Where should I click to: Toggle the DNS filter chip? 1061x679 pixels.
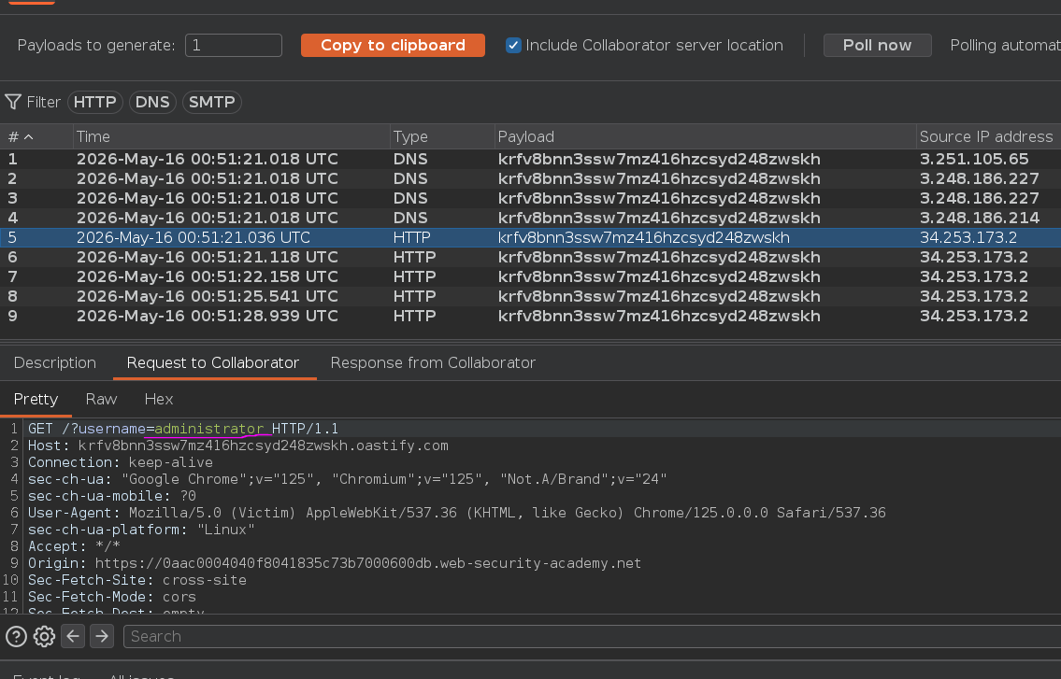tap(152, 102)
